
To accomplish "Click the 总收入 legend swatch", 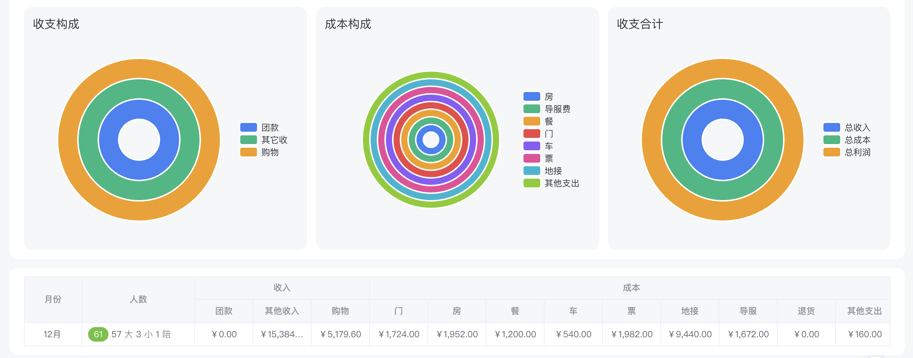I will tap(831, 128).
